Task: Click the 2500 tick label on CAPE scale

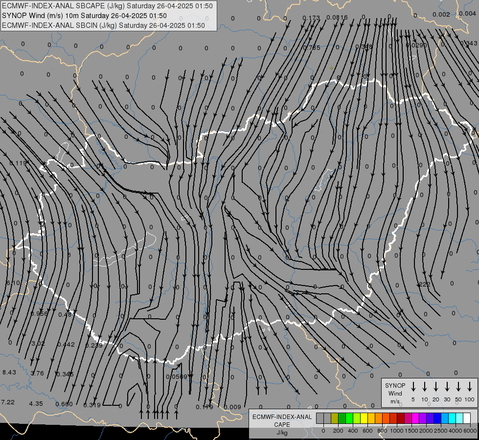Action: pyautogui.click(x=441, y=431)
